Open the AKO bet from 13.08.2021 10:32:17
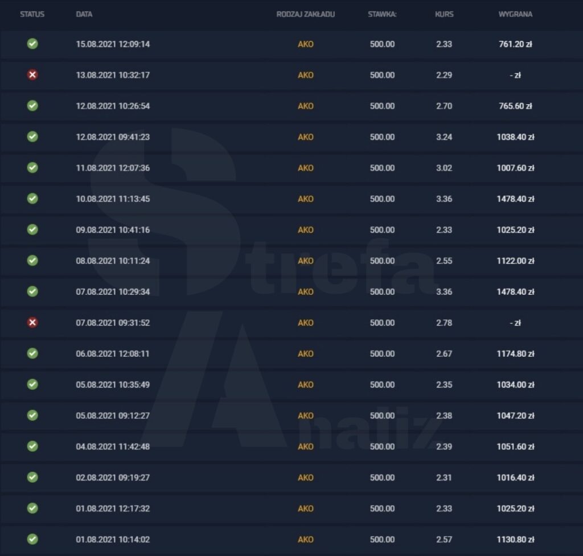The height and width of the screenshot is (556, 583). pos(306,75)
